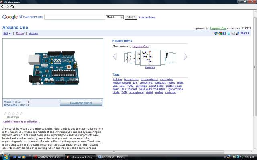Click the browser back arrow
The height and width of the screenshot is (160, 257).
pyautogui.click(x=3, y=7)
